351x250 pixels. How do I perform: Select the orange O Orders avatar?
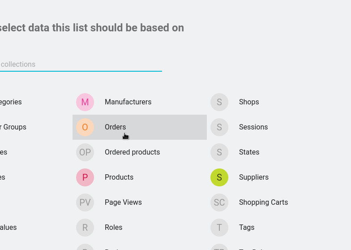pyautogui.click(x=85, y=127)
